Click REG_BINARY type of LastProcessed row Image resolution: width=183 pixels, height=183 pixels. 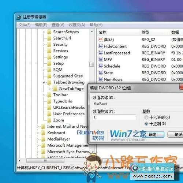(153, 53)
